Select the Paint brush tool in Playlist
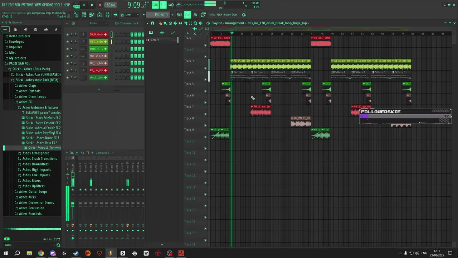Image resolution: width=458 pixels, height=258 pixels. [165, 23]
